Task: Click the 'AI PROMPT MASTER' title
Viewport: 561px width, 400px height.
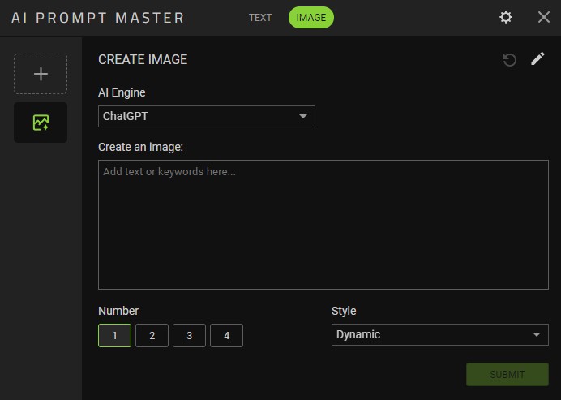Action: coord(97,18)
